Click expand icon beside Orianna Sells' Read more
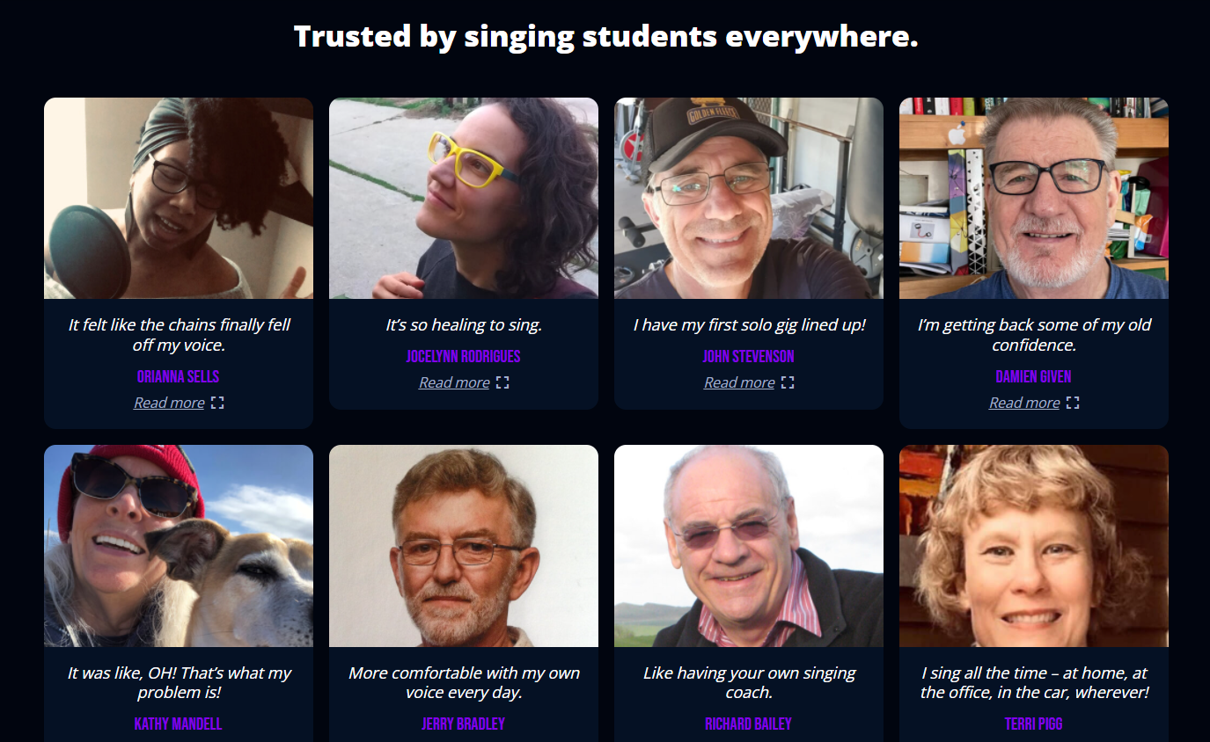Viewport: 1210px width, 742px height. (x=217, y=403)
